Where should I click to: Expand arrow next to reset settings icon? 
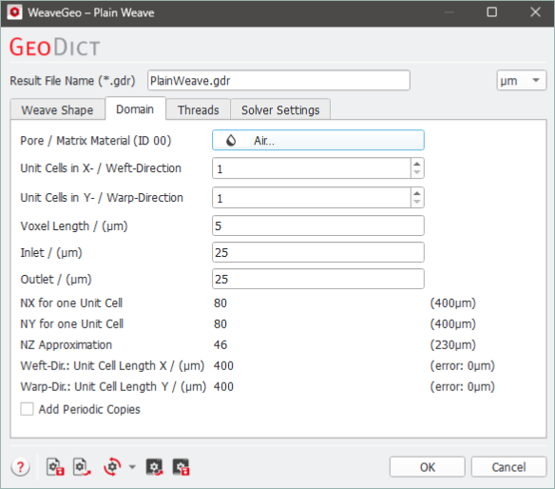click(132, 467)
